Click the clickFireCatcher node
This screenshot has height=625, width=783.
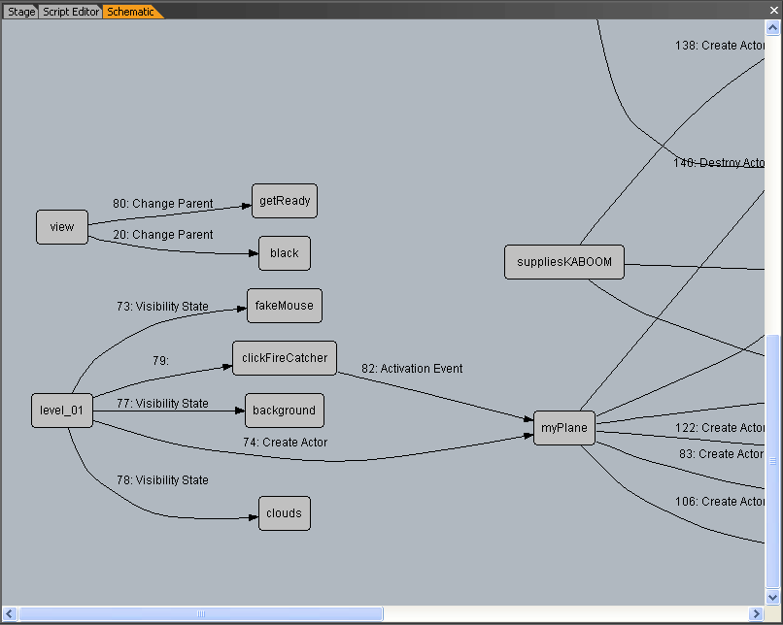point(285,358)
